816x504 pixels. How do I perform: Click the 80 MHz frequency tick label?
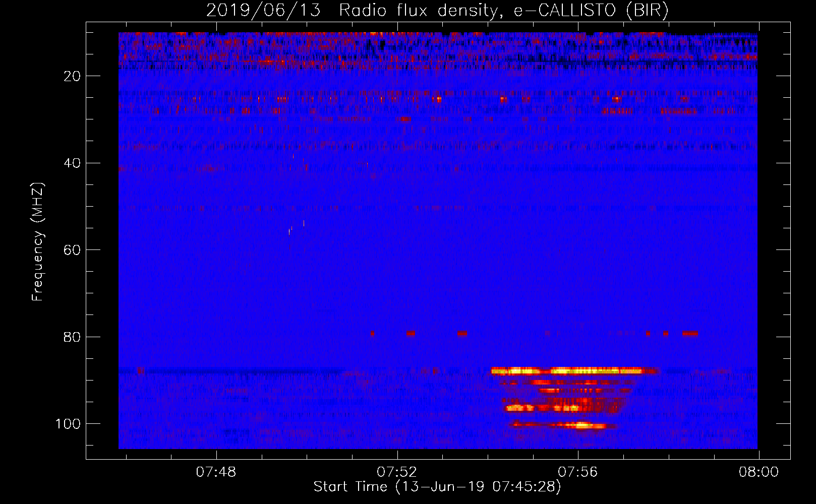click(72, 337)
